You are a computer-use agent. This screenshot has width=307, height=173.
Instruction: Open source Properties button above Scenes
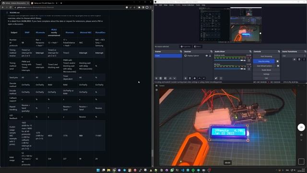186,47
